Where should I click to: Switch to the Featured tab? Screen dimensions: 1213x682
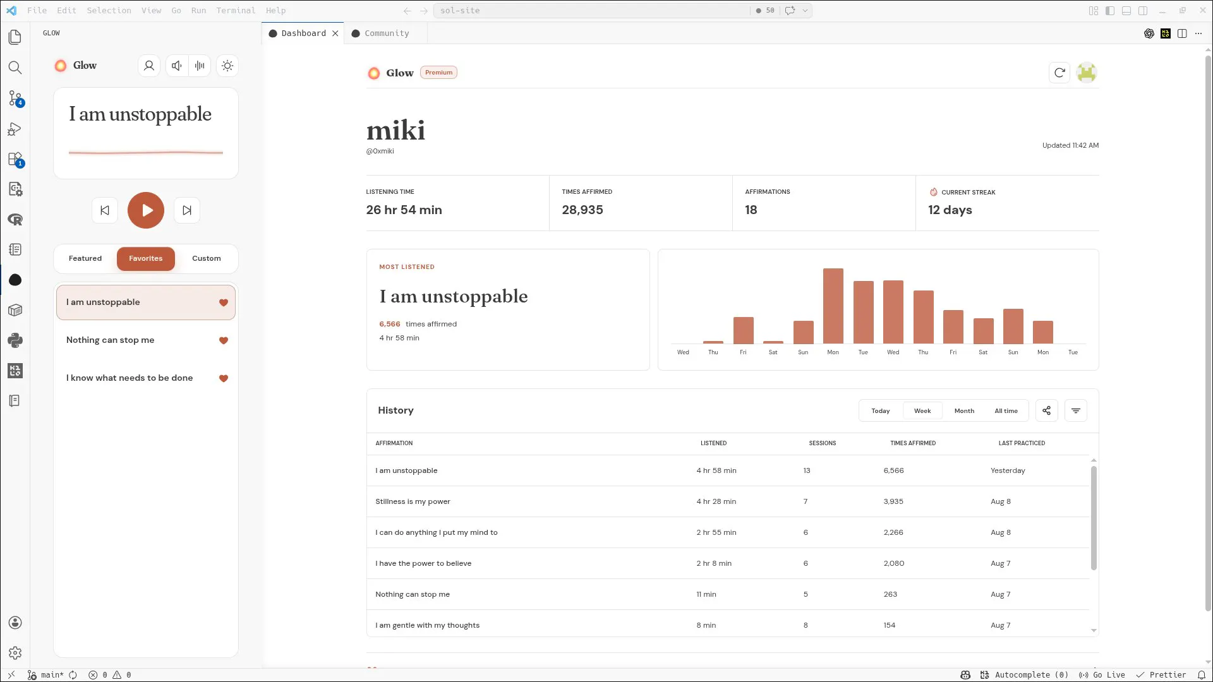coord(85,258)
